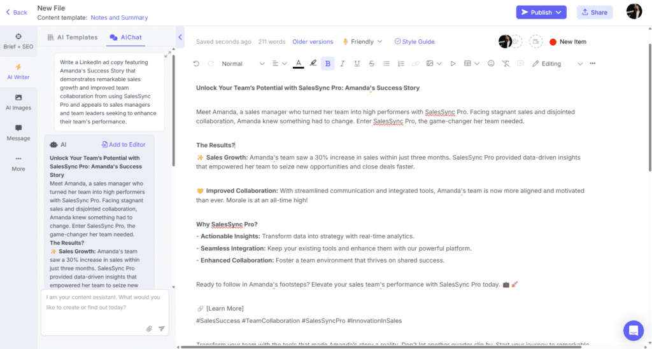The image size is (652, 349).
Task: Toggle italic formatting
Action: pyautogui.click(x=342, y=64)
